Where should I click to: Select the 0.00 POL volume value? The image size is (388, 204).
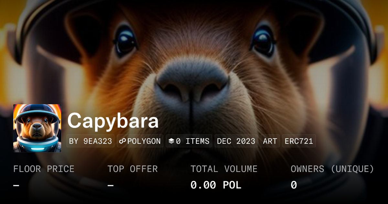pos(216,185)
